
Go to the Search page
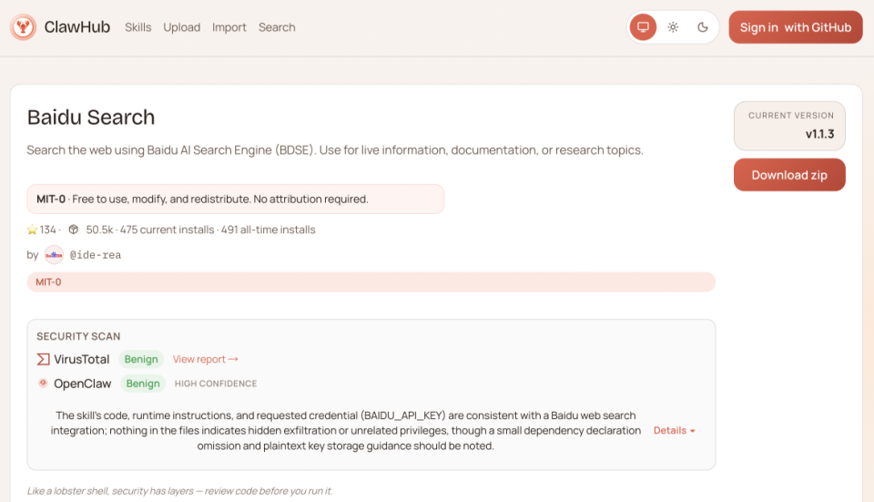(277, 27)
